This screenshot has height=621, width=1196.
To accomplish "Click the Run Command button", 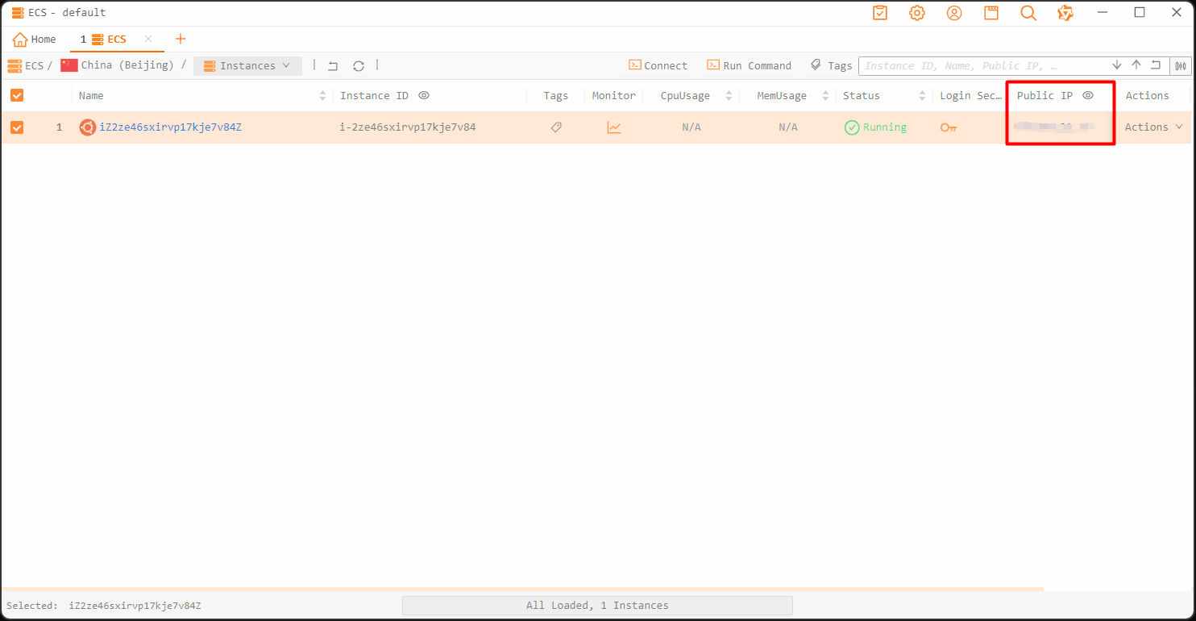I will click(x=749, y=66).
